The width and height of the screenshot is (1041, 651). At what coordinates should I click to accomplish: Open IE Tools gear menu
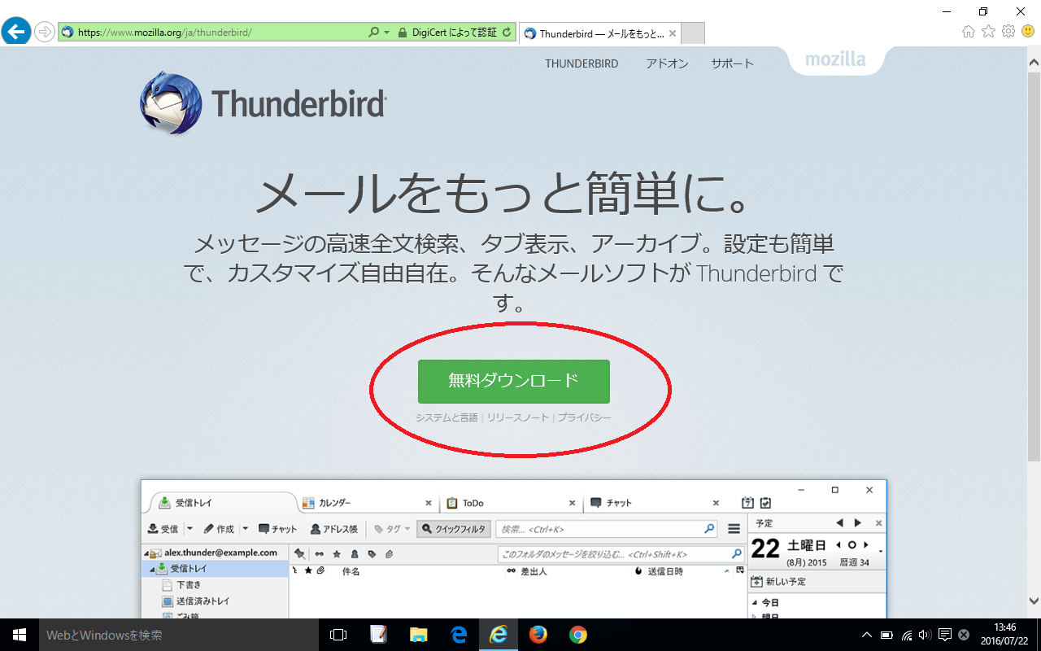(1008, 32)
